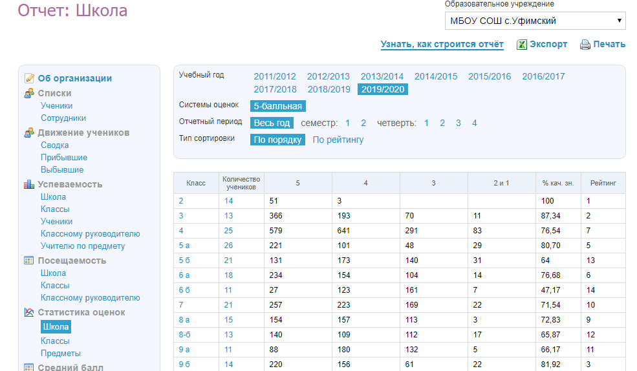Open Предметы under Статистика оценок

tap(61, 353)
